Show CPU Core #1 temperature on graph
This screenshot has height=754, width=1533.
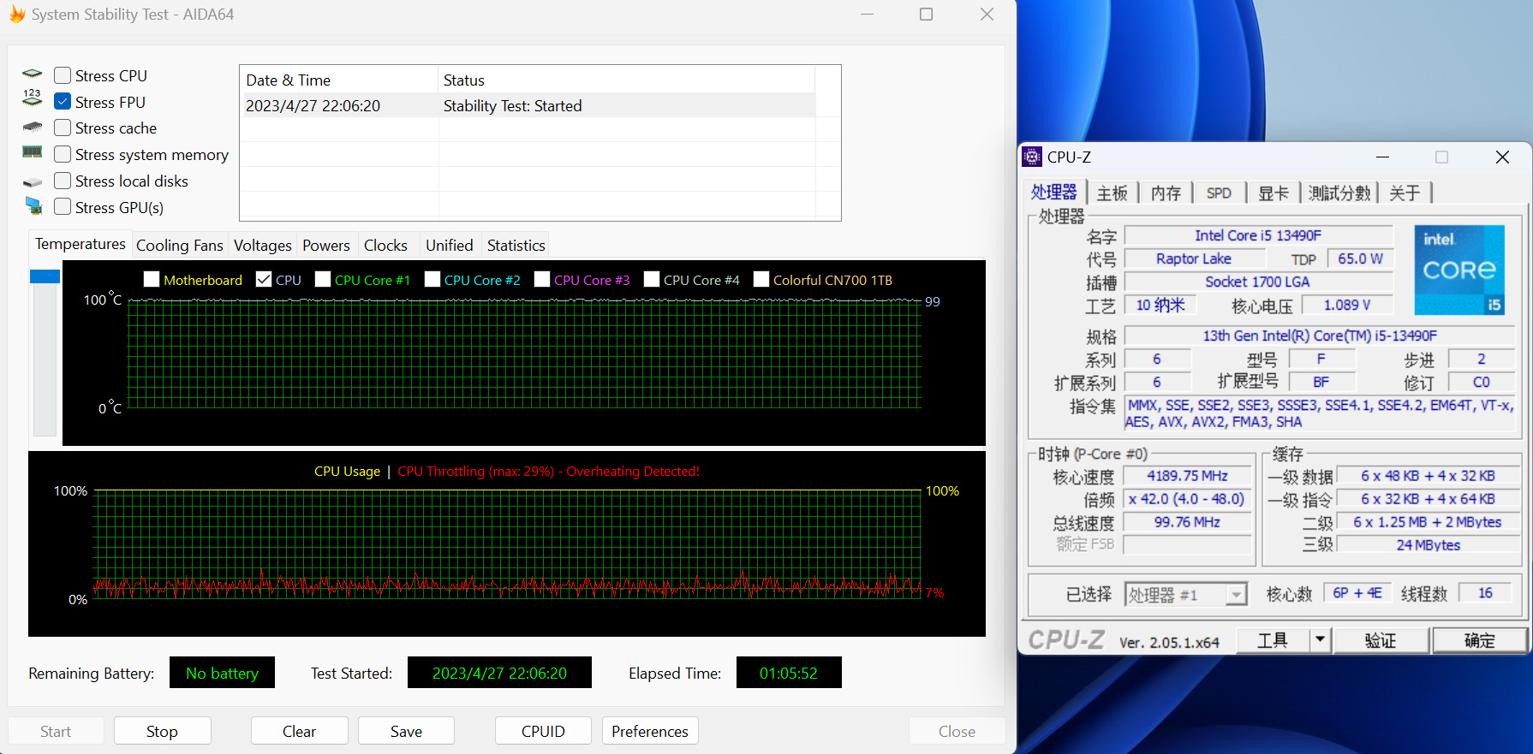[x=323, y=279]
